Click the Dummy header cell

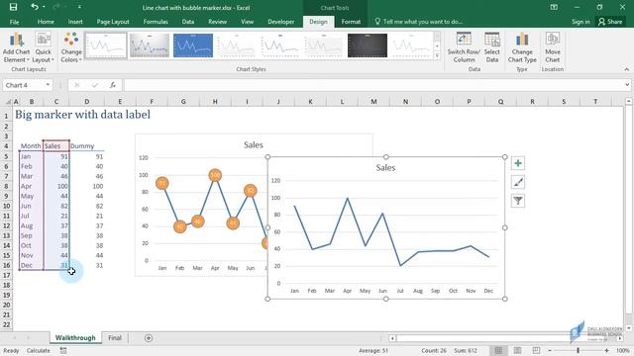[x=86, y=146]
